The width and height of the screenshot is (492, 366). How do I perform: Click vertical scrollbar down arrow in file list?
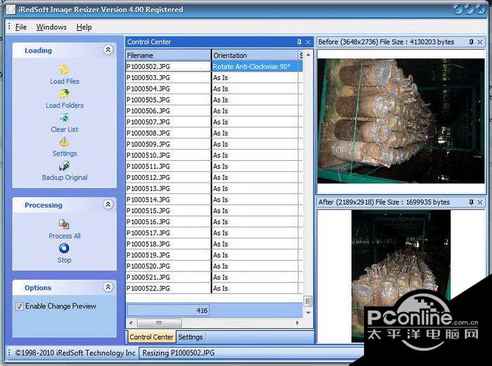tap(308, 313)
